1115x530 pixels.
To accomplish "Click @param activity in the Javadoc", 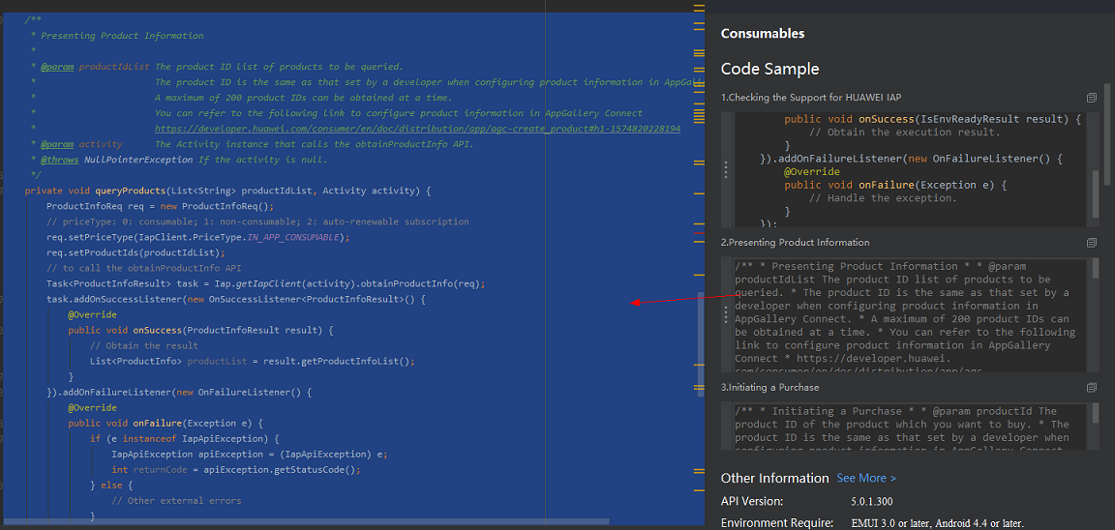I will 81,144.
